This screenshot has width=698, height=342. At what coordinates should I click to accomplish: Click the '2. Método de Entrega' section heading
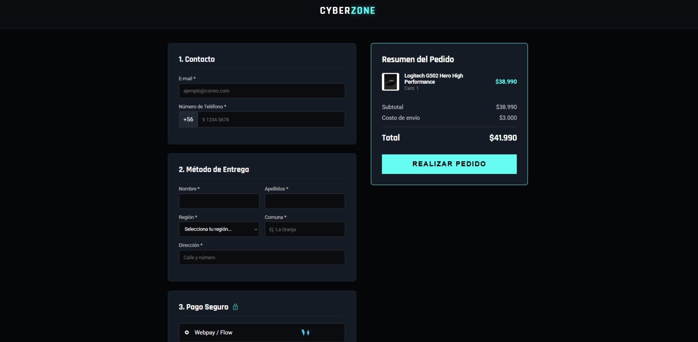tap(214, 169)
